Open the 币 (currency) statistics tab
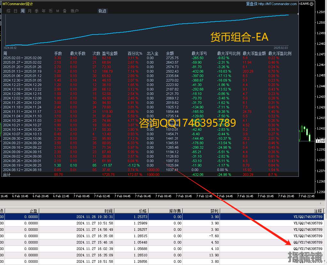Viewport: 327px width, 265px height. [x=51, y=11]
